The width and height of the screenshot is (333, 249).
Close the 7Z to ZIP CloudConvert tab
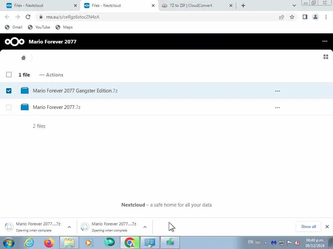231,6
